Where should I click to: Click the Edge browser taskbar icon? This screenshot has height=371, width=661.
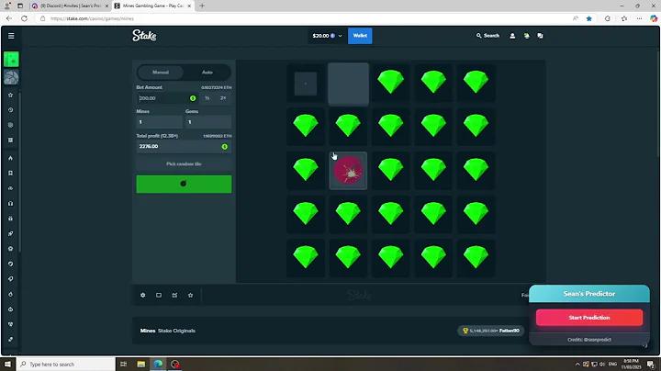(158, 365)
